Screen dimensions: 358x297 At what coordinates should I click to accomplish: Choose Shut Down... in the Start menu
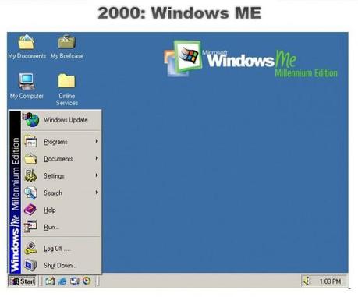point(62,265)
